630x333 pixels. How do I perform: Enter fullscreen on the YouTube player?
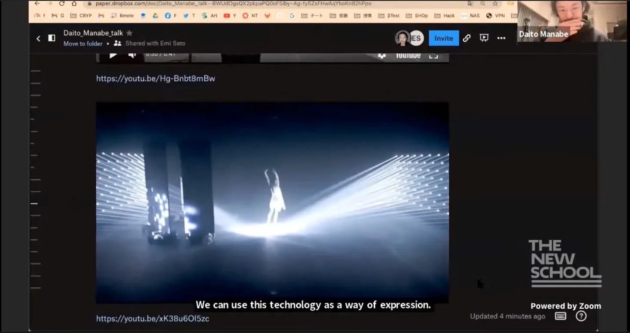(x=433, y=56)
